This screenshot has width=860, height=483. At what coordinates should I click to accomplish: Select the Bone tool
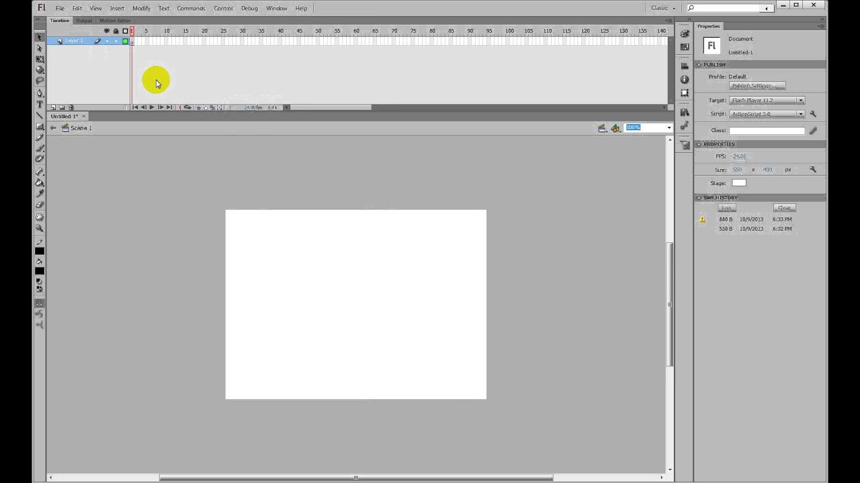point(39,171)
